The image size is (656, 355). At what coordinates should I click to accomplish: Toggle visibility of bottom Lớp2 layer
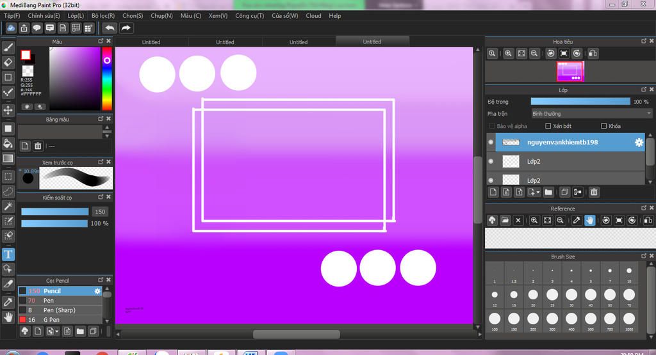(491, 180)
